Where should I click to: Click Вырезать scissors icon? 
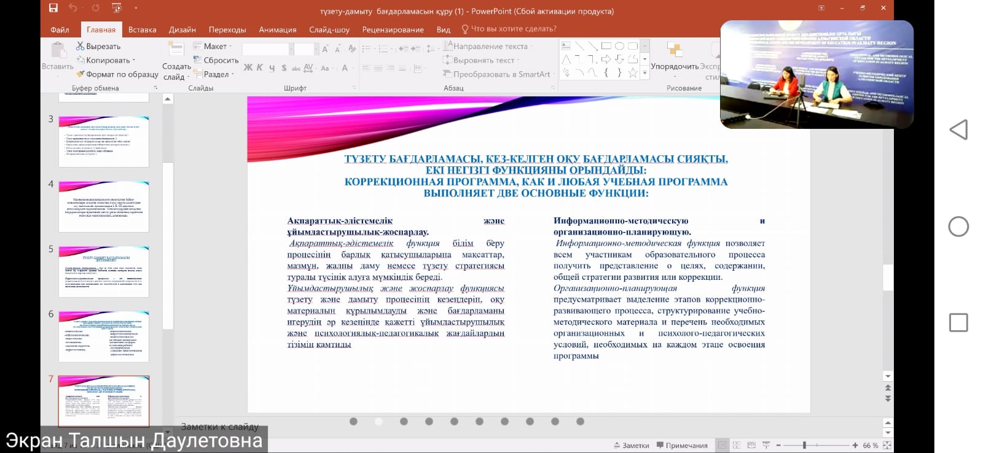click(x=80, y=46)
